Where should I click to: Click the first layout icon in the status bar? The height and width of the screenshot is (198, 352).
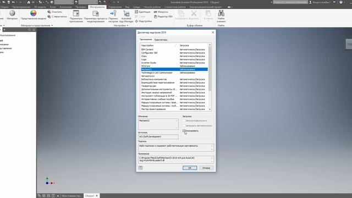(x=39, y=196)
